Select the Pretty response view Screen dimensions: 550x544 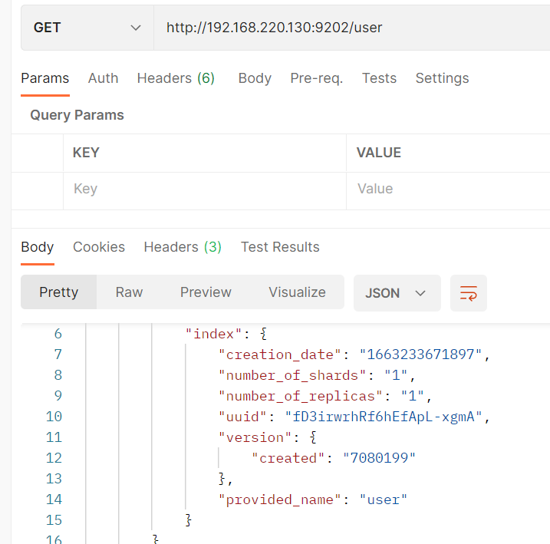[58, 292]
